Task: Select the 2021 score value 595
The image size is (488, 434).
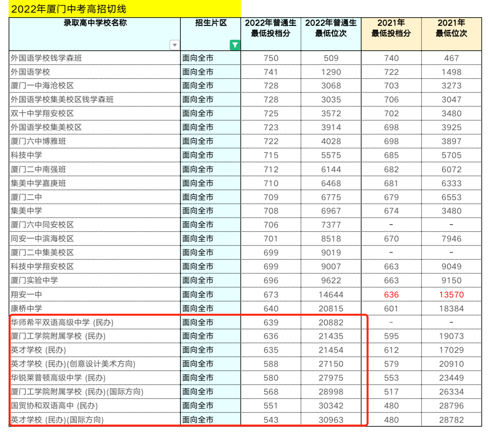Action: click(391, 336)
